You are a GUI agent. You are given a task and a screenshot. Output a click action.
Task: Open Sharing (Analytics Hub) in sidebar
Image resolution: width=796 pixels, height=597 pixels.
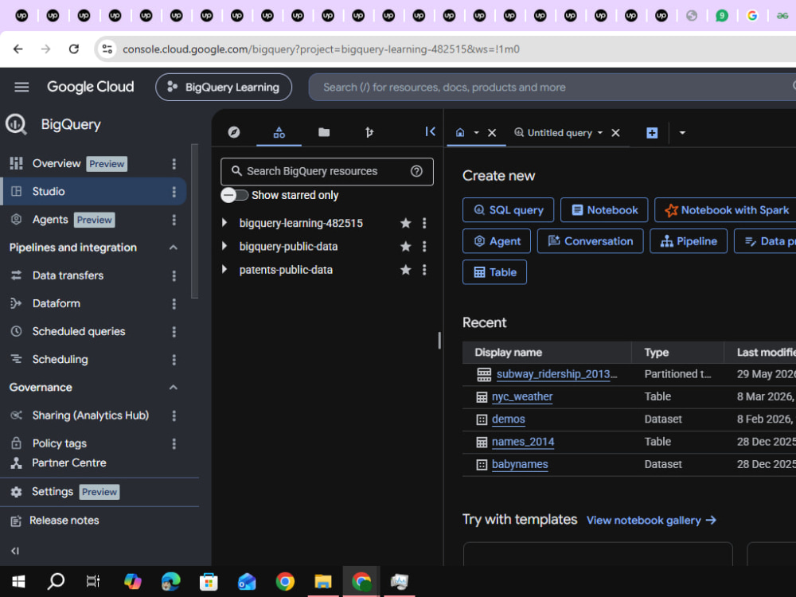pos(91,416)
